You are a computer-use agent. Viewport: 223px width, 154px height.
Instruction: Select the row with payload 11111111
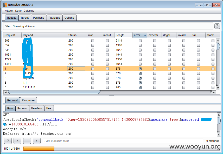(x=110, y=87)
